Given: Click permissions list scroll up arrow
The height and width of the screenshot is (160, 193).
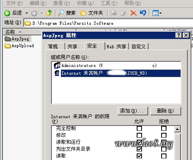Looking at the screenshot, I should point(177,129).
